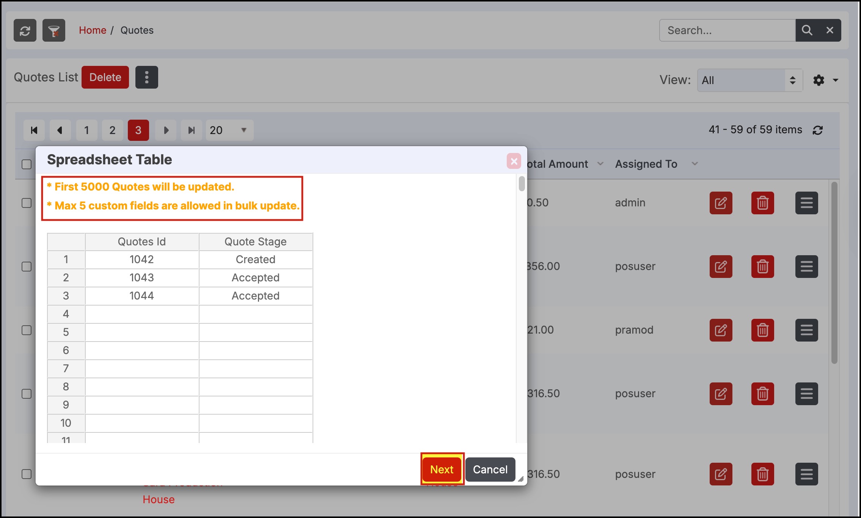861x518 pixels.
Task: Click the trash icon in the pramod row
Action: 762,330
